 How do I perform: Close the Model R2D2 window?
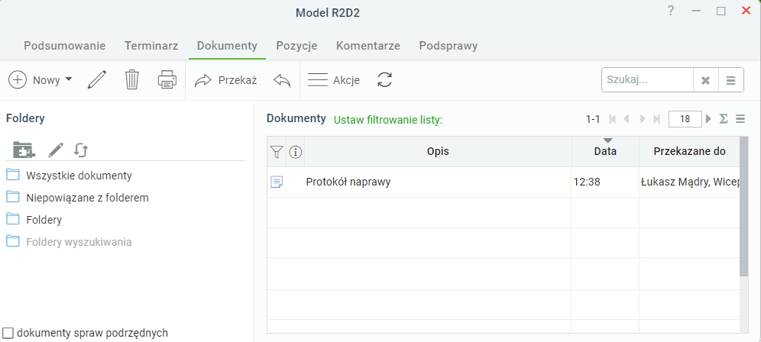(x=746, y=11)
